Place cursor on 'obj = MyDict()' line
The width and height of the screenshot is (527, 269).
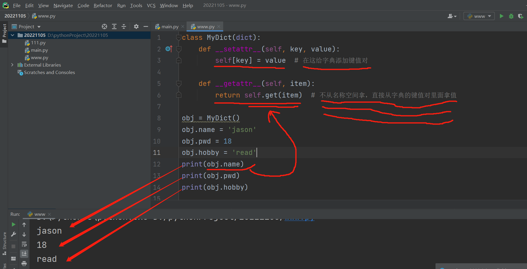coord(211,118)
